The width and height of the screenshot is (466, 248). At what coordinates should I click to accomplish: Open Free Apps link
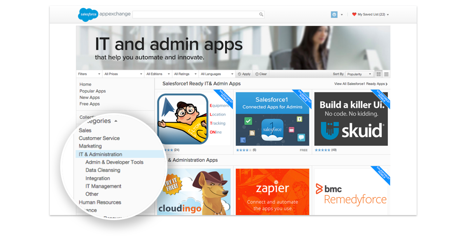coord(90,104)
